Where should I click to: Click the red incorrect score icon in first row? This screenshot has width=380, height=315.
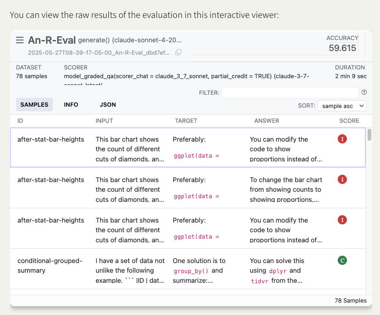(342, 138)
